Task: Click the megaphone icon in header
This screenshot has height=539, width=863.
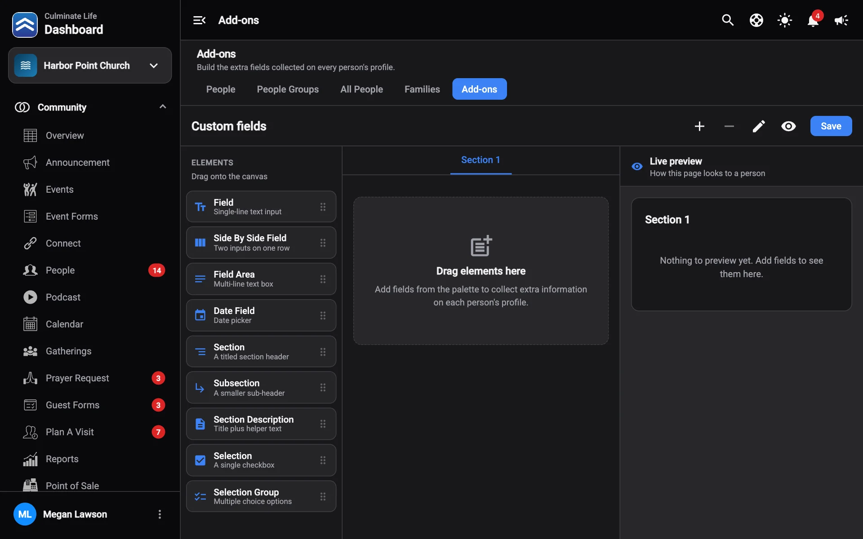Action: click(x=841, y=20)
